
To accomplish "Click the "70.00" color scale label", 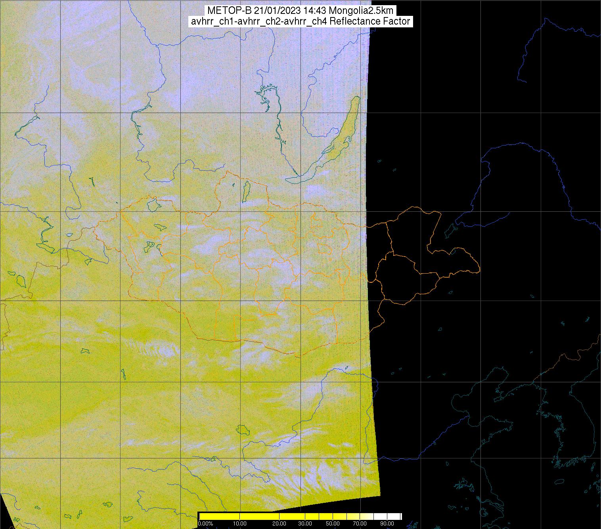I will pyautogui.click(x=360, y=523).
